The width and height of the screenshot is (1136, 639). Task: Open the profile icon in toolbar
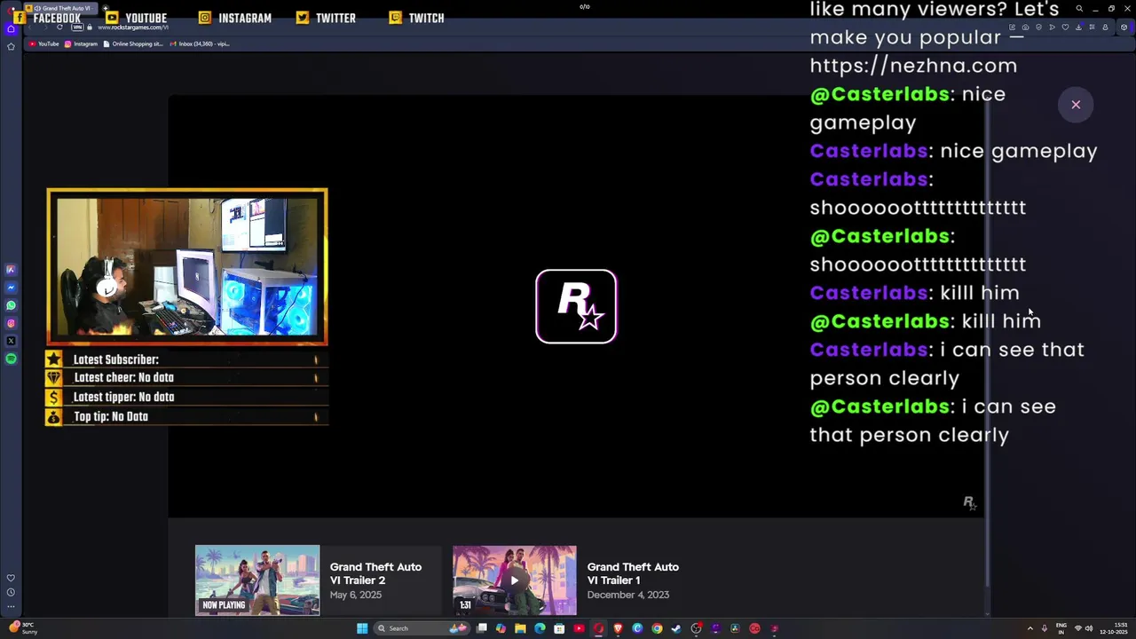coord(1105,28)
